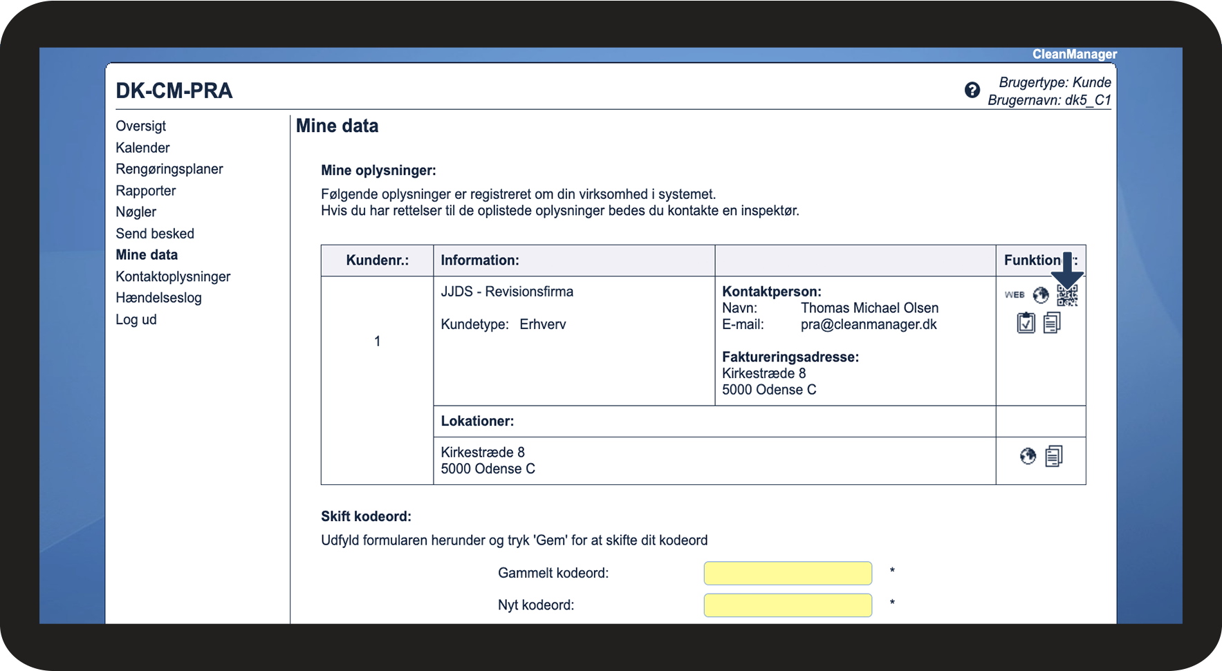1222x671 pixels.
Task: Click the WEB icon in Funktioner column
Action: click(x=1015, y=295)
